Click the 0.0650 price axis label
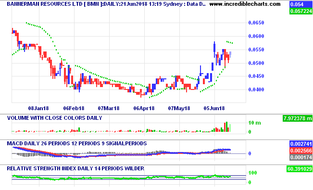The height and width of the screenshot is (190, 313). pos(256,23)
